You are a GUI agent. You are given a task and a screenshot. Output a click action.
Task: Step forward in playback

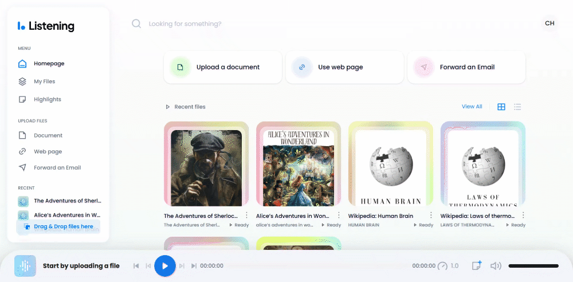click(182, 266)
